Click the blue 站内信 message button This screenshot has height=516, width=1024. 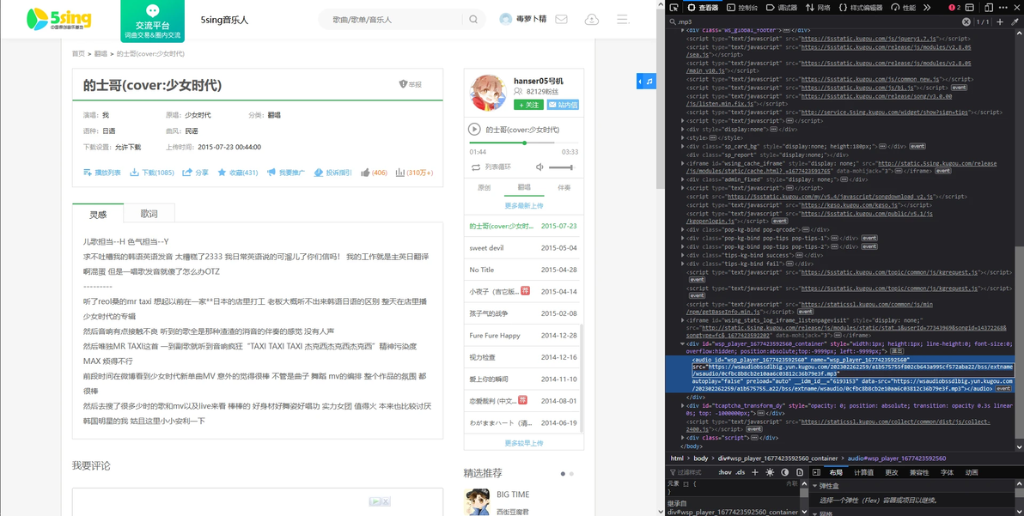[563, 105]
